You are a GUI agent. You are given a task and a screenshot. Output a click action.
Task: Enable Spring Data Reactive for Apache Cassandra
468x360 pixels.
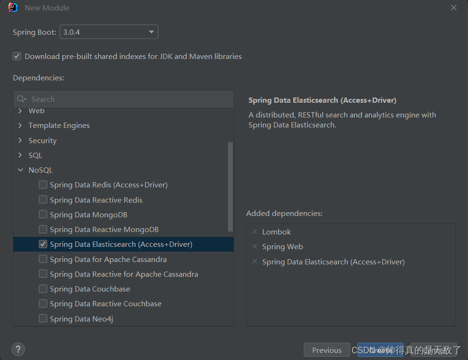coord(43,274)
